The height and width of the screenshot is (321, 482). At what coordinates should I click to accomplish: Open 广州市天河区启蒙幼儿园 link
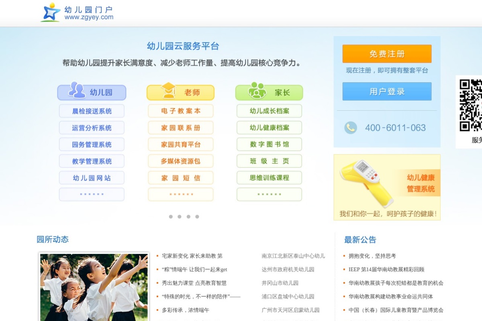291,310
